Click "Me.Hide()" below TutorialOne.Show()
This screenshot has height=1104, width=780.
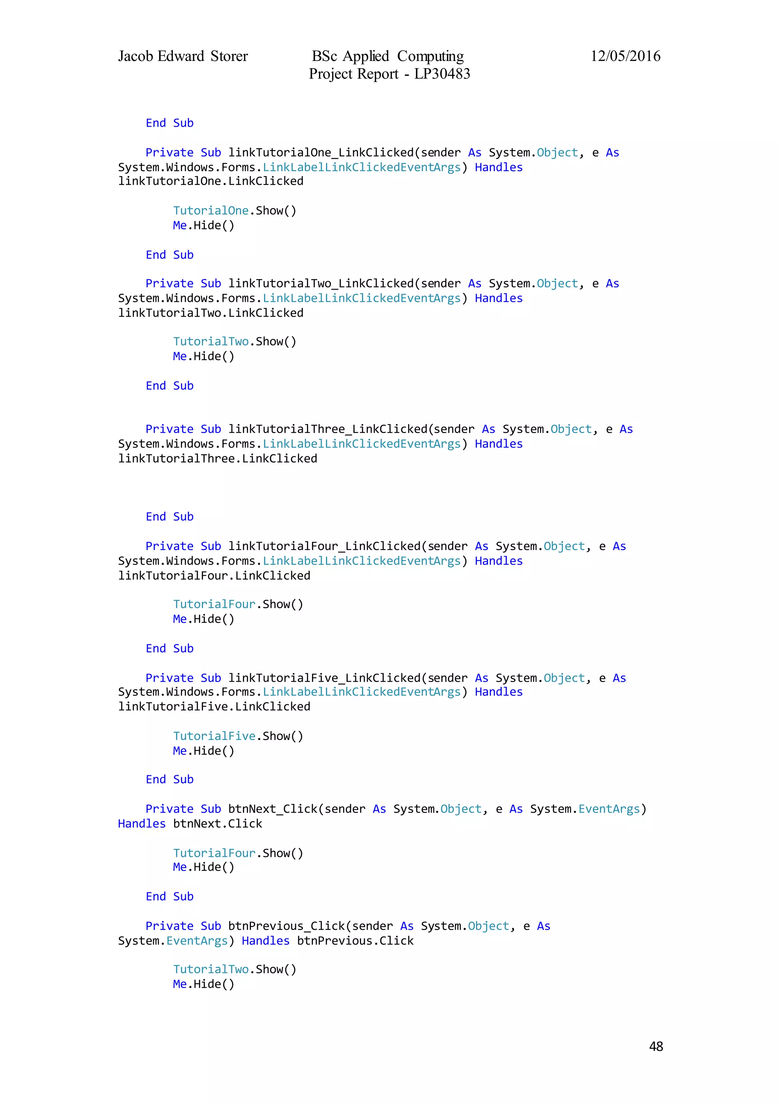click(204, 226)
